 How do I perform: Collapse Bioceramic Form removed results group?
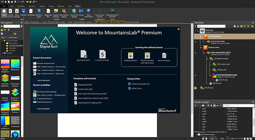pyautogui.click(x=195, y=132)
